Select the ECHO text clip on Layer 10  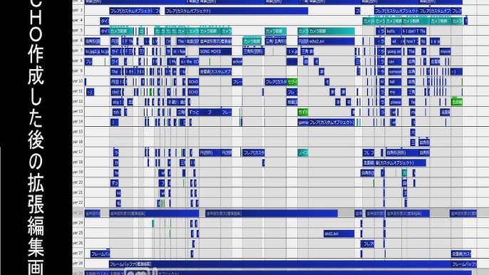(x=193, y=82)
